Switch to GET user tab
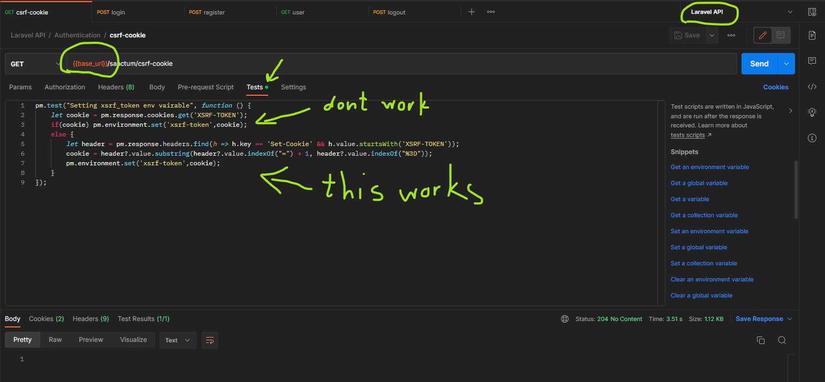Screen dimensions: 825x382 322,12
